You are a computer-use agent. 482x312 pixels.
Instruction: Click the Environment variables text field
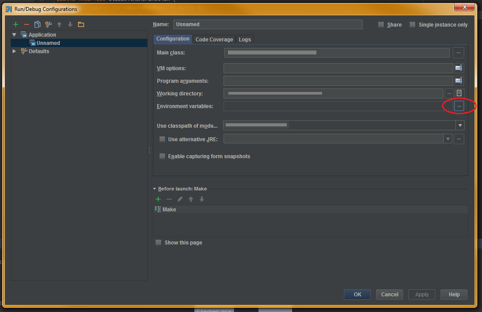[x=338, y=106]
